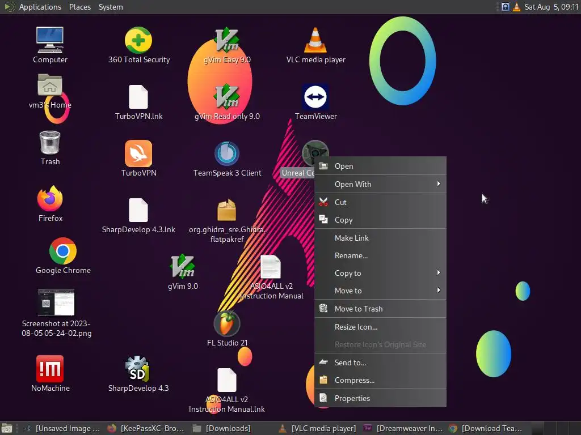The image size is (581, 435).
Task: Expand the Open With submenu
Action: 380,184
